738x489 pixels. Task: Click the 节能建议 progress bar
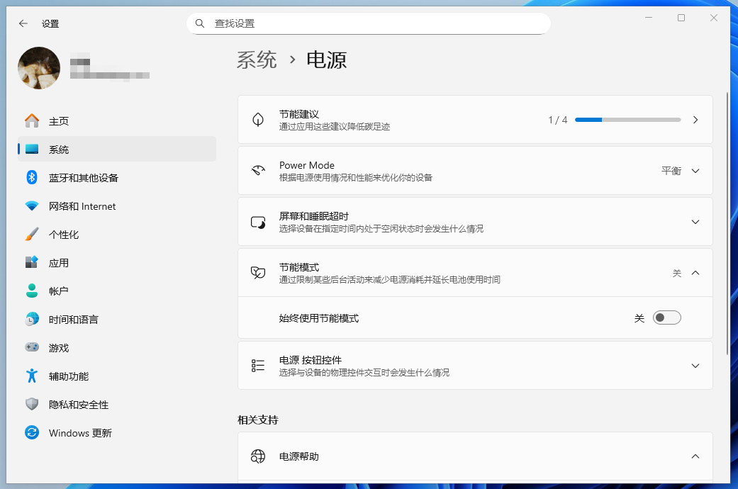click(x=628, y=120)
